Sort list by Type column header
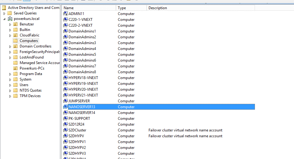The height and width of the screenshot is (159, 294). 131,8
